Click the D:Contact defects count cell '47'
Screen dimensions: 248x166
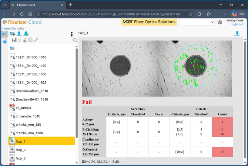(x=222, y=152)
